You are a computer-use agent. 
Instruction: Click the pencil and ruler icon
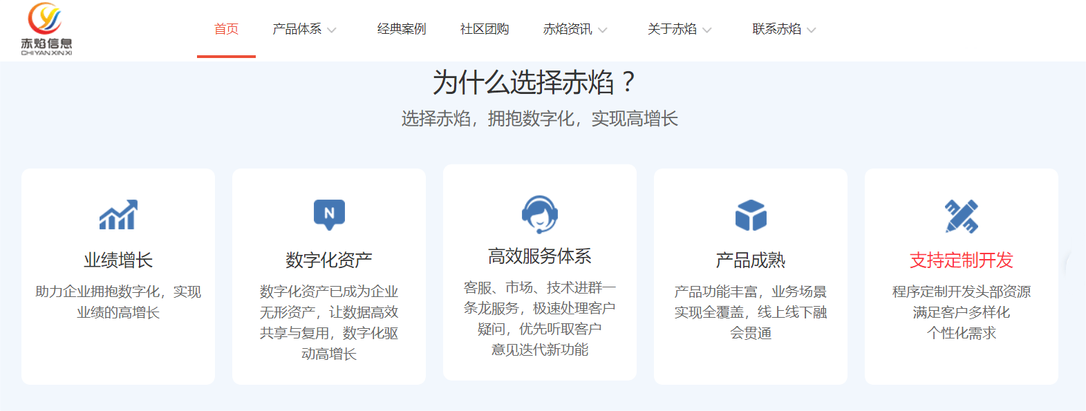962,216
